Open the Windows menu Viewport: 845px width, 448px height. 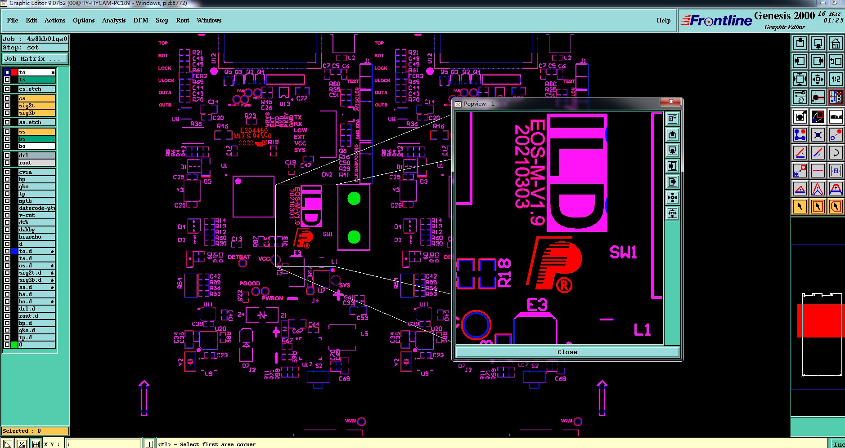209,20
